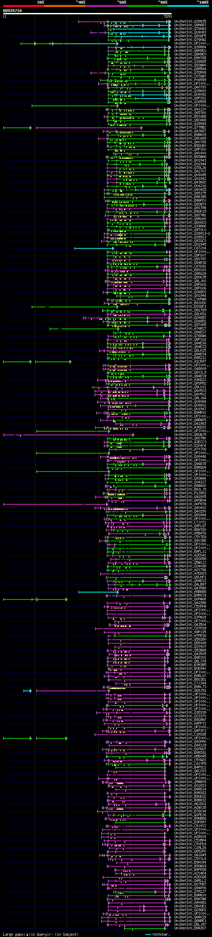This screenshot has width=212, height=937.
Task: Click hit UniRef100_B9H7Q5
Action: [190, 58]
